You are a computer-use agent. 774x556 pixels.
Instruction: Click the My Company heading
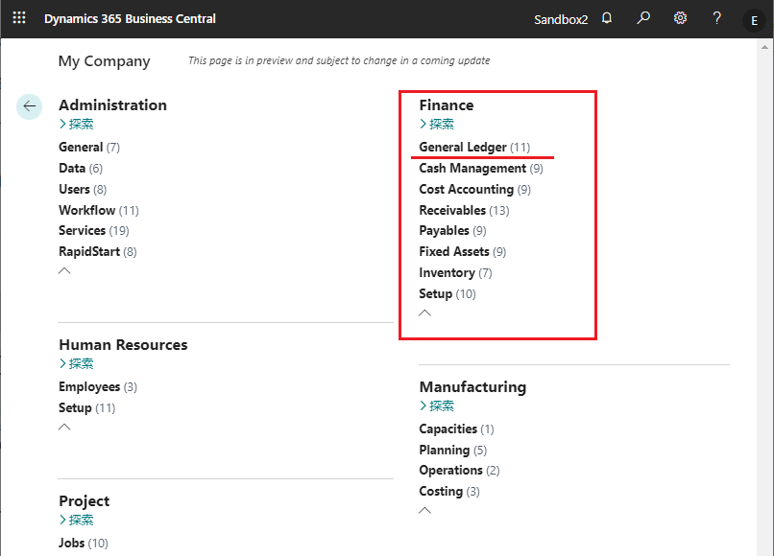coord(104,61)
